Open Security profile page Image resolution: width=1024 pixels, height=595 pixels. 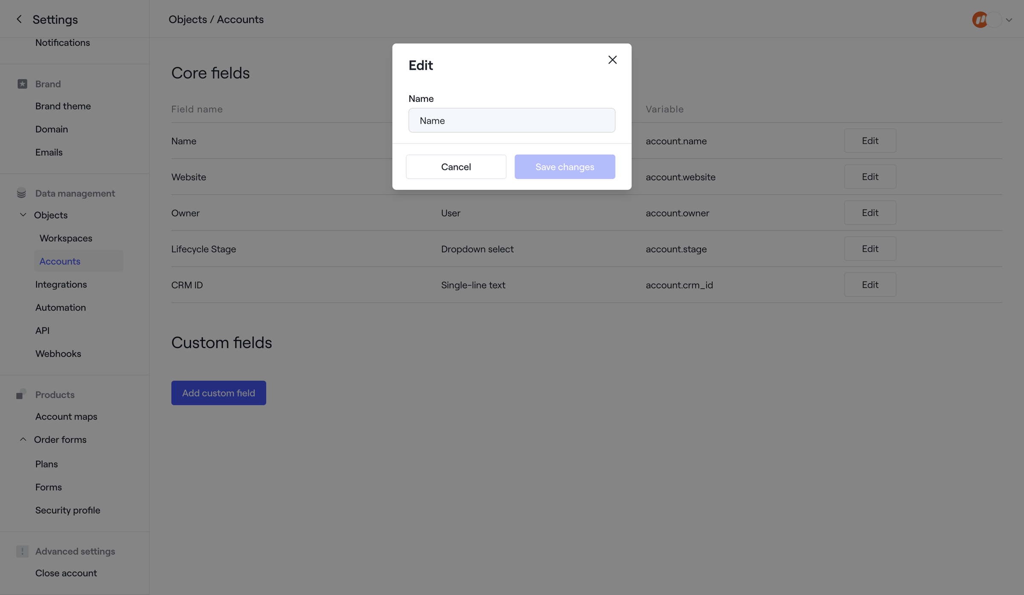coord(68,510)
